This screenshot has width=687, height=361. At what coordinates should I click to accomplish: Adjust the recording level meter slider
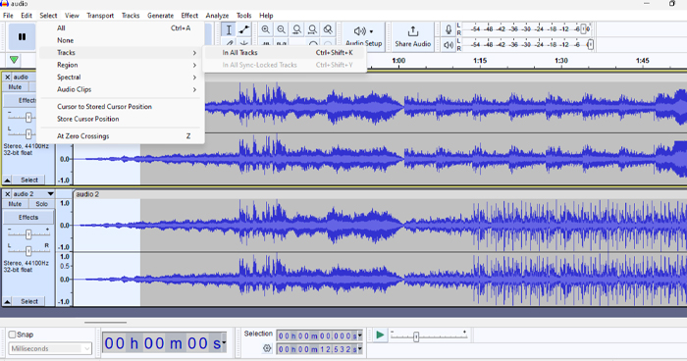click(583, 28)
